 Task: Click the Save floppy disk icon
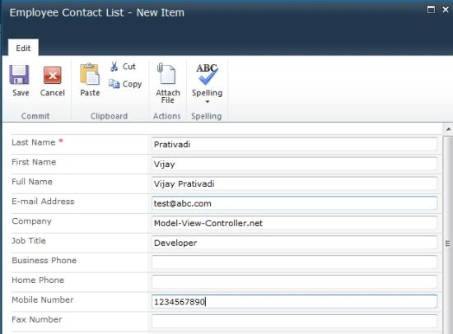click(x=19, y=75)
